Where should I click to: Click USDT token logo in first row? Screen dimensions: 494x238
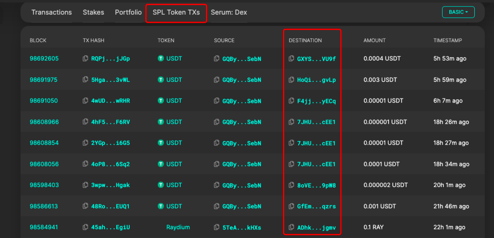click(x=161, y=59)
